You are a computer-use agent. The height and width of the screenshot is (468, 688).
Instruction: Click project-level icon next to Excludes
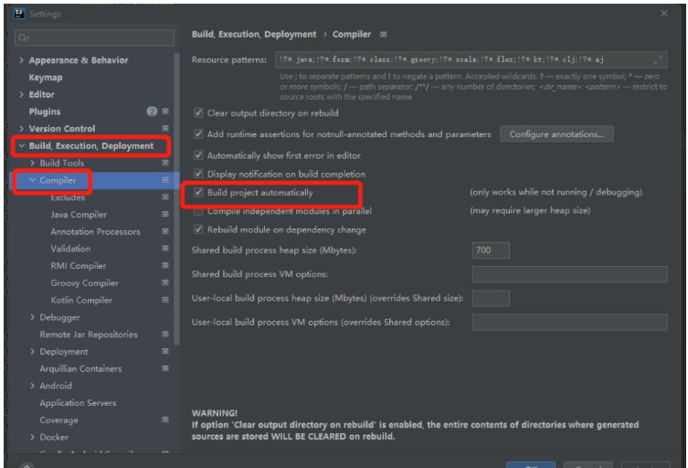point(165,197)
